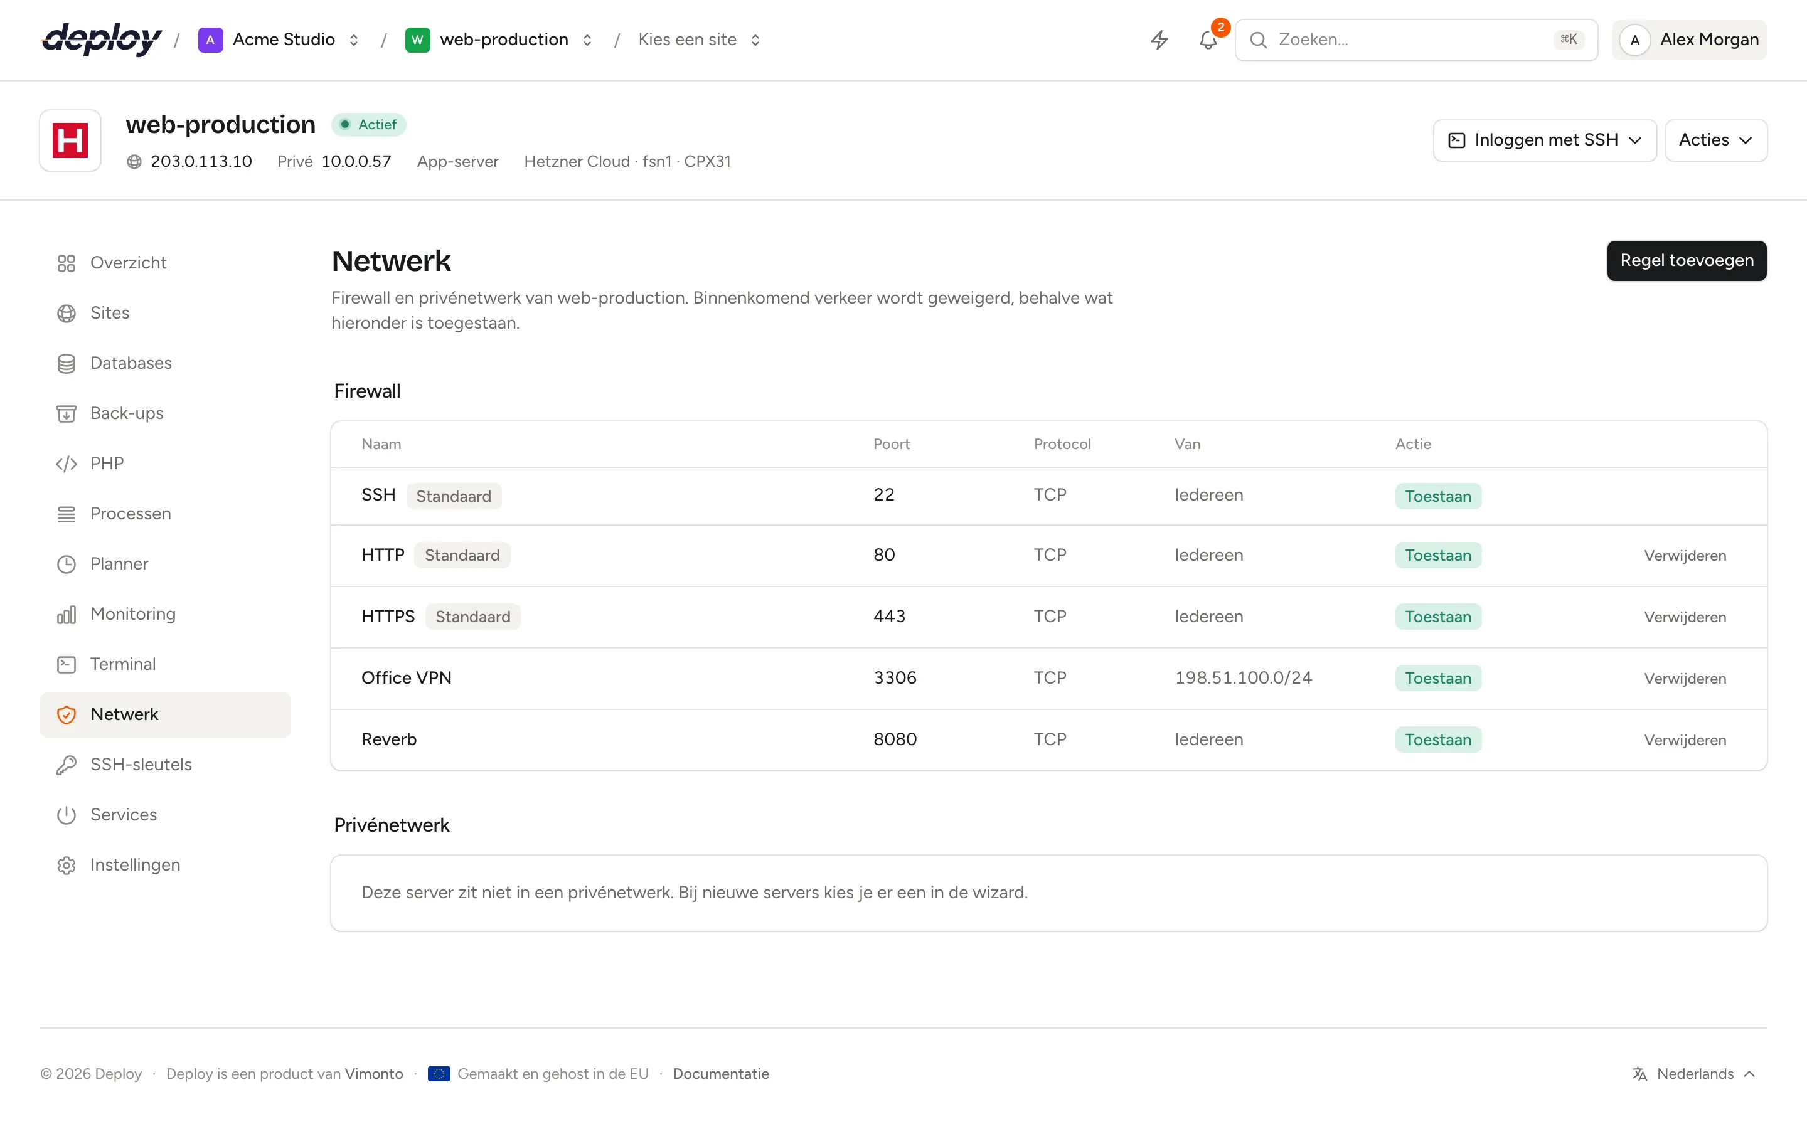This screenshot has width=1807, height=1129.
Task: Open the Acties dropdown
Action: (1715, 140)
